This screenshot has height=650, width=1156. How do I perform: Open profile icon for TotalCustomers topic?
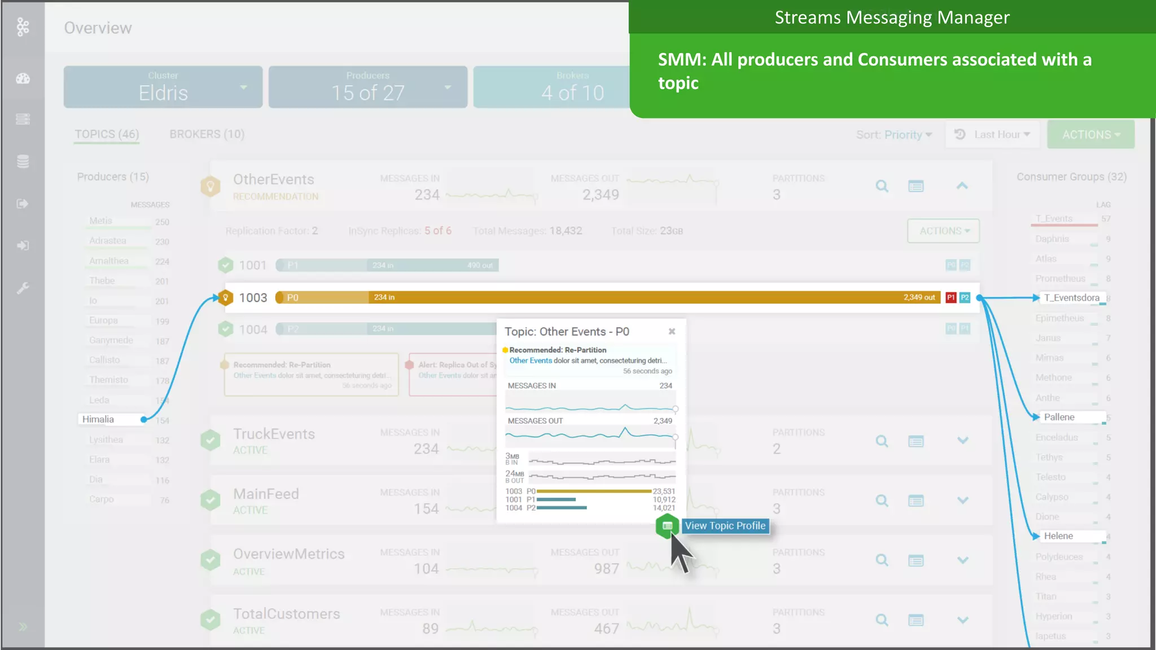point(916,620)
